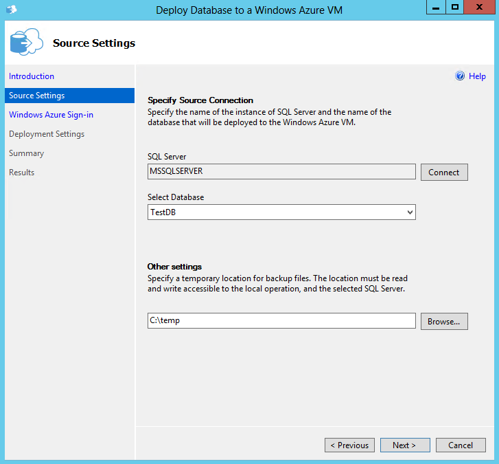The width and height of the screenshot is (499, 464).
Task: Click the C:\temp backup location field
Action: (x=281, y=321)
